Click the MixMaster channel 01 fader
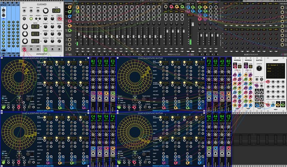The height and width of the screenshot is (167, 287). point(79,34)
